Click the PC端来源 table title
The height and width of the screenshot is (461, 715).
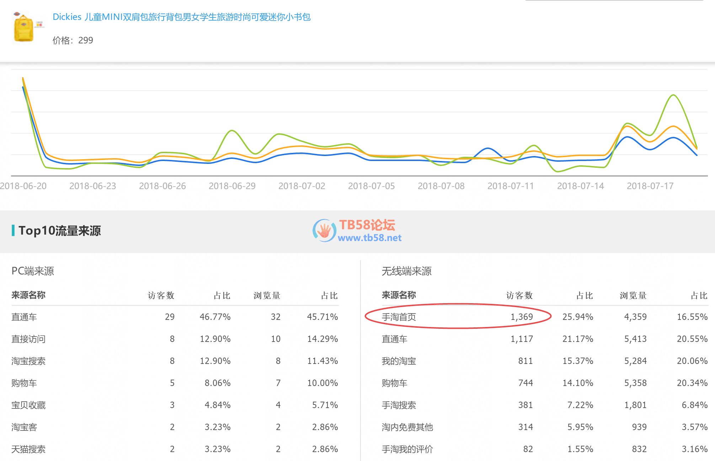coord(33,271)
